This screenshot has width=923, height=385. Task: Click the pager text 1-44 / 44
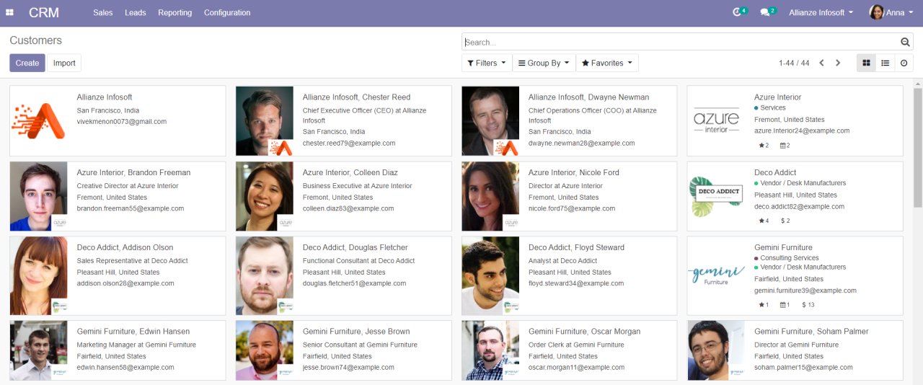tap(794, 63)
